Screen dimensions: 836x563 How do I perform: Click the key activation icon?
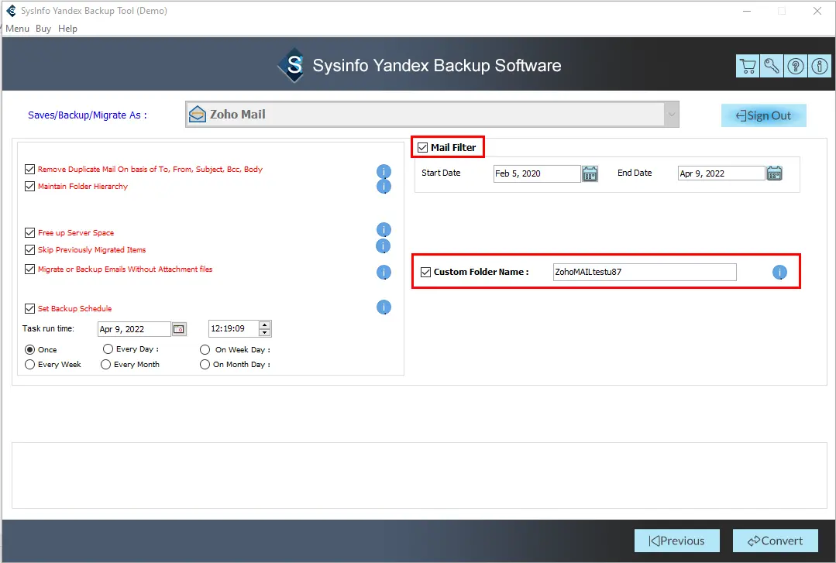point(772,66)
